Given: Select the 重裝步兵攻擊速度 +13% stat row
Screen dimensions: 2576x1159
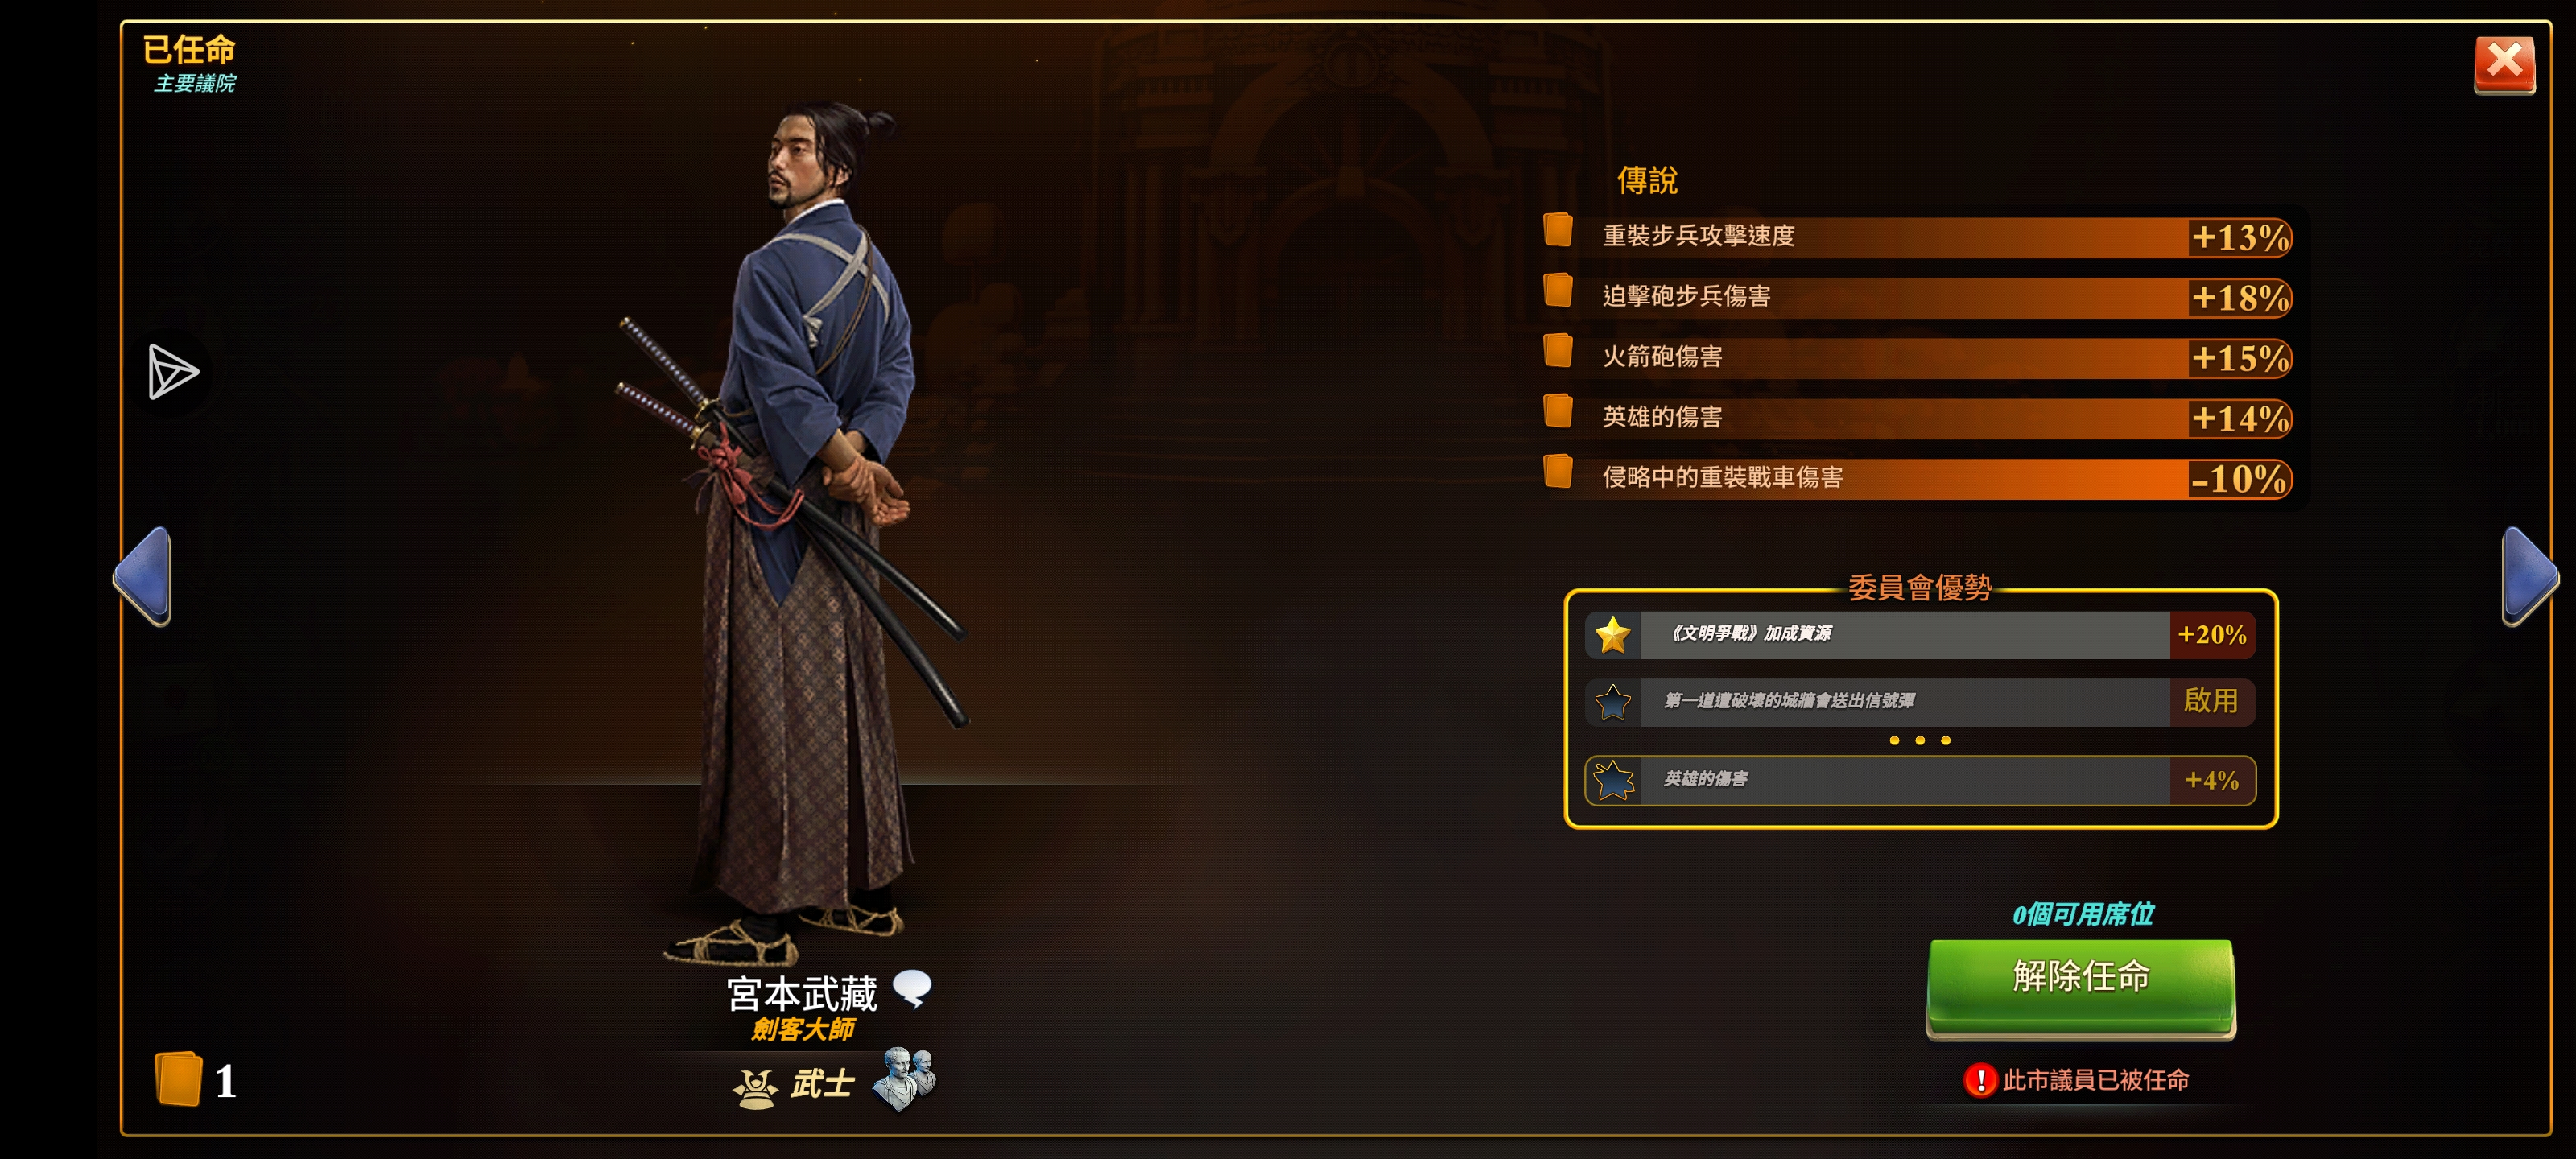Looking at the screenshot, I should (x=1917, y=237).
